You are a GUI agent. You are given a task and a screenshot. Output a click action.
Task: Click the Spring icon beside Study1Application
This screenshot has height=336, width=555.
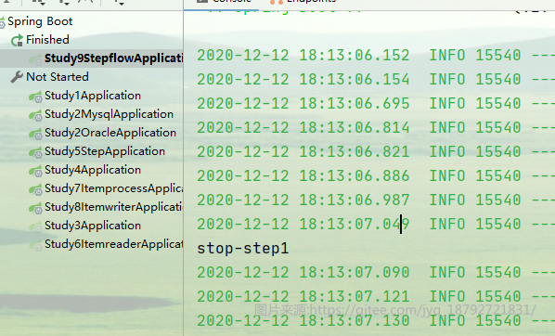(35, 97)
